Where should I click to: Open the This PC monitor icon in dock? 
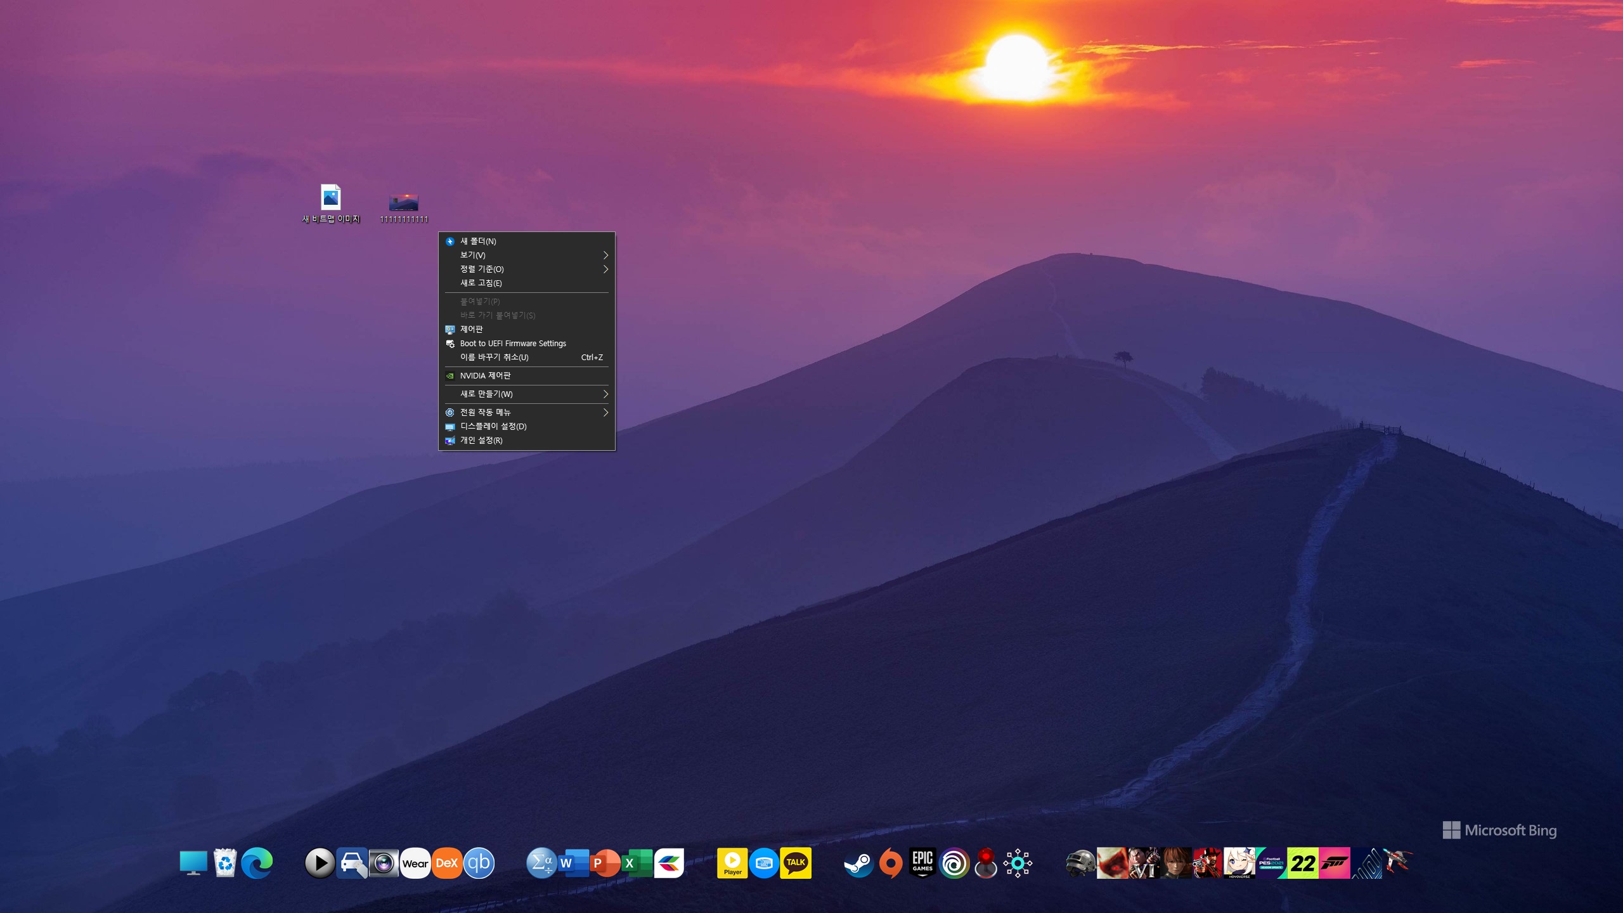click(x=193, y=863)
